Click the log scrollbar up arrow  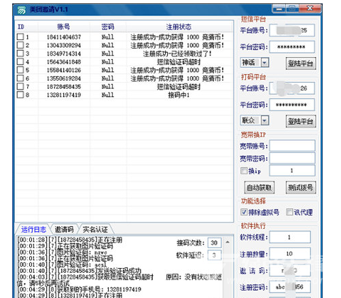point(228,242)
